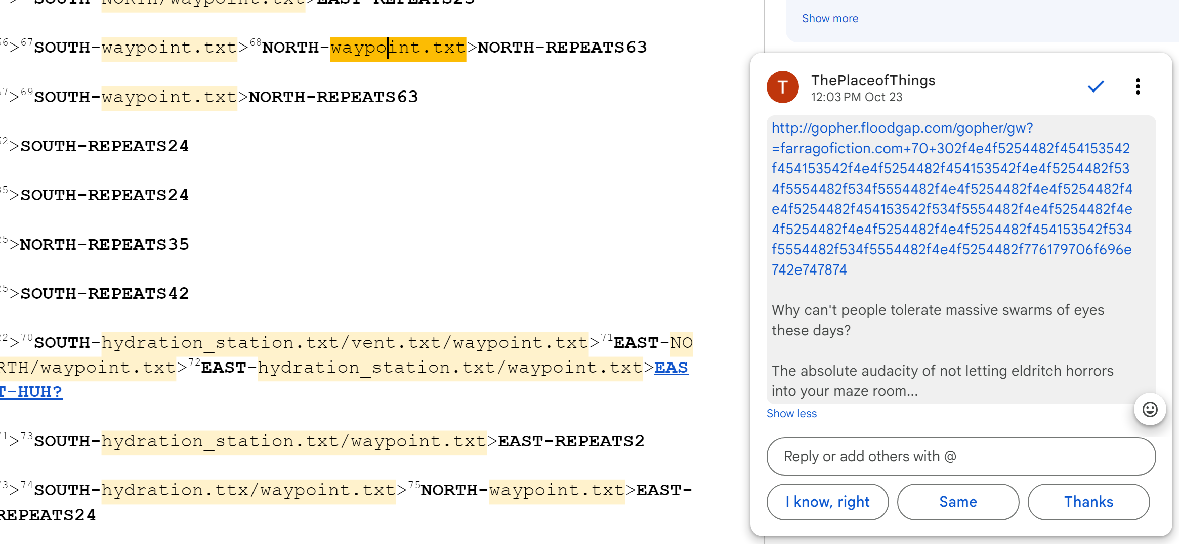Image resolution: width=1179 pixels, height=544 pixels.
Task: Focus the 'Reply or add others with @' field
Action: (960, 457)
